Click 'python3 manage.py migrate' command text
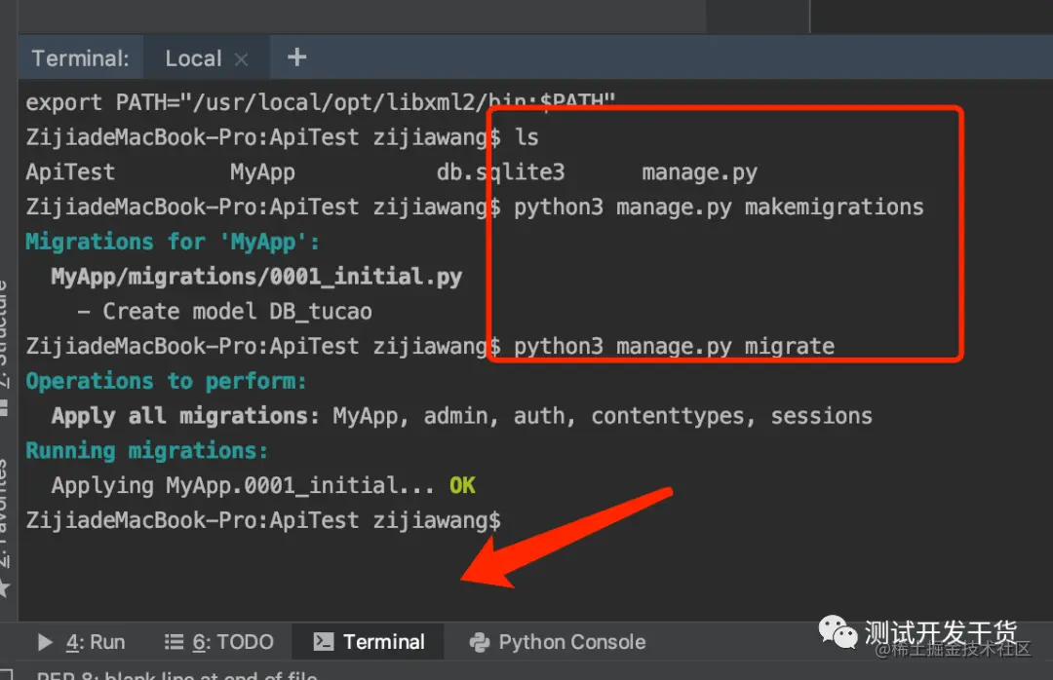The width and height of the screenshot is (1053, 680). point(675,347)
